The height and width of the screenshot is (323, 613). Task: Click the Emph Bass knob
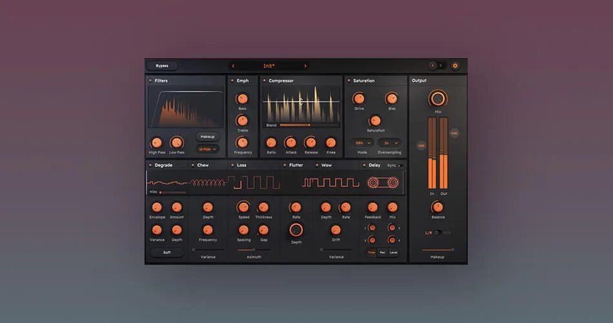(243, 99)
